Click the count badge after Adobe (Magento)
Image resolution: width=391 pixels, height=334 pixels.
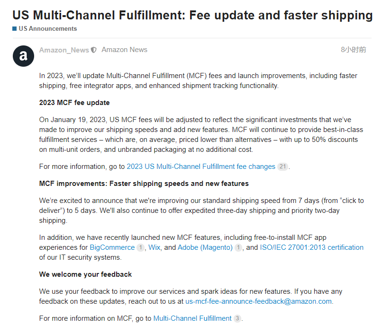point(238,247)
